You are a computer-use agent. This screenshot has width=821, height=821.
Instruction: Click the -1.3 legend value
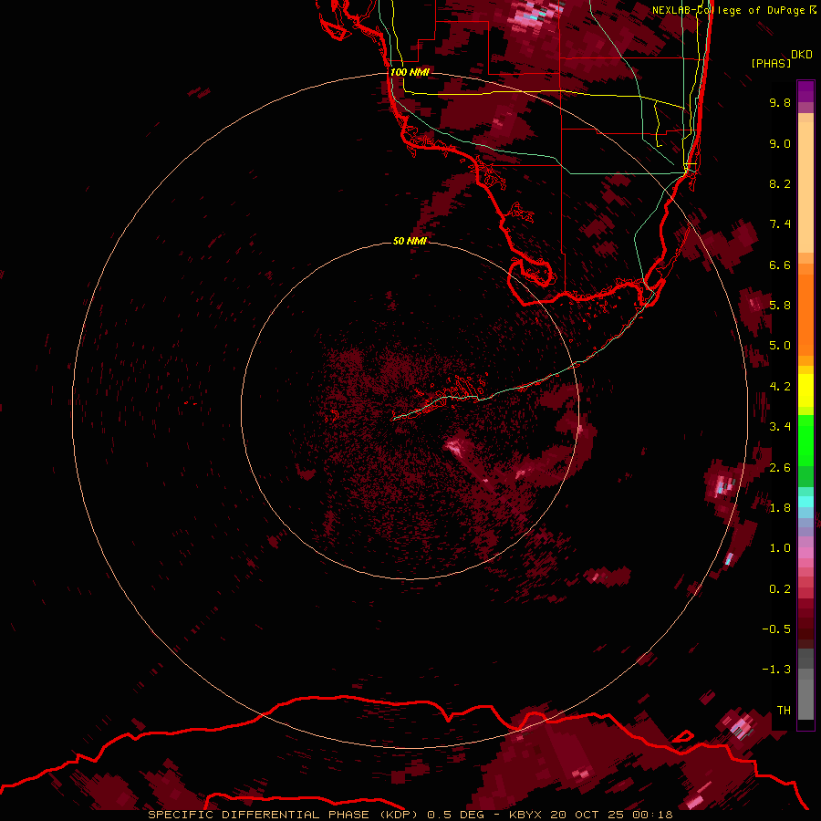coord(776,670)
